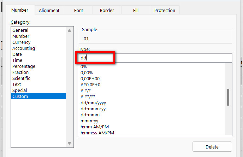Viewport: 243px width, 157px height.
Task: Pick the Percentage category
Action: click(x=24, y=66)
